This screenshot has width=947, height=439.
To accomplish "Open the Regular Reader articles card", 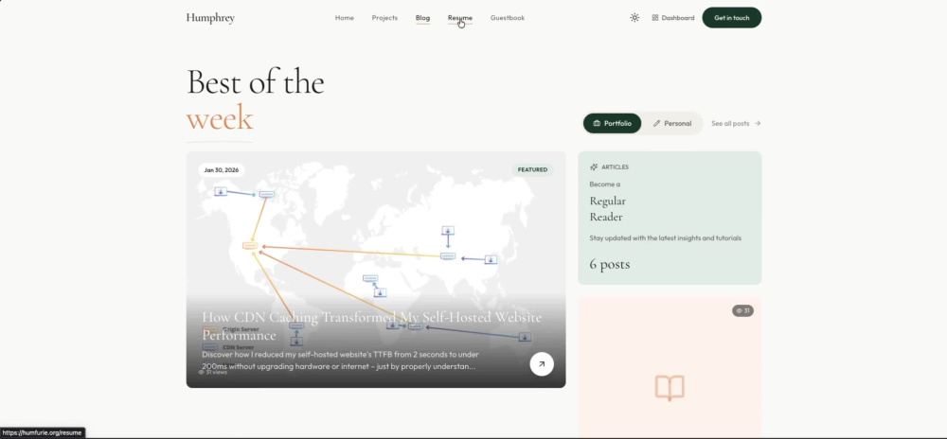I will (x=670, y=218).
